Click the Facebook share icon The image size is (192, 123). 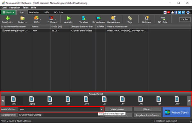[176, 12]
